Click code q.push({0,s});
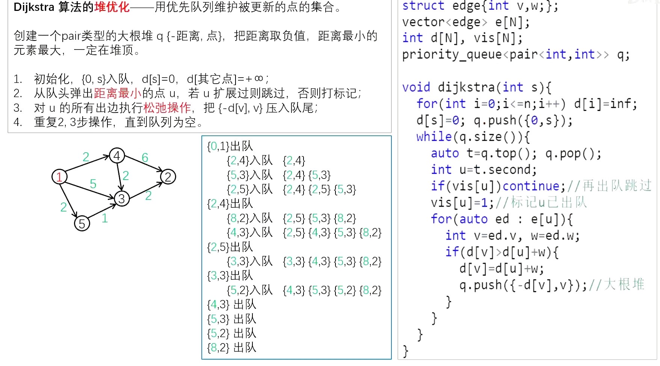This screenshot has height=366, width=660. (523, 121)
